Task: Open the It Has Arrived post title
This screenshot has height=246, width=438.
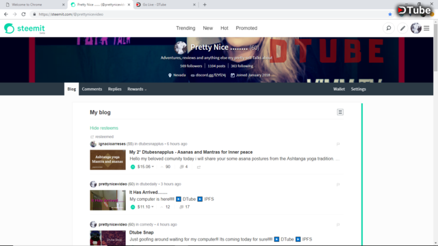Action: click(x=149, y=192)
